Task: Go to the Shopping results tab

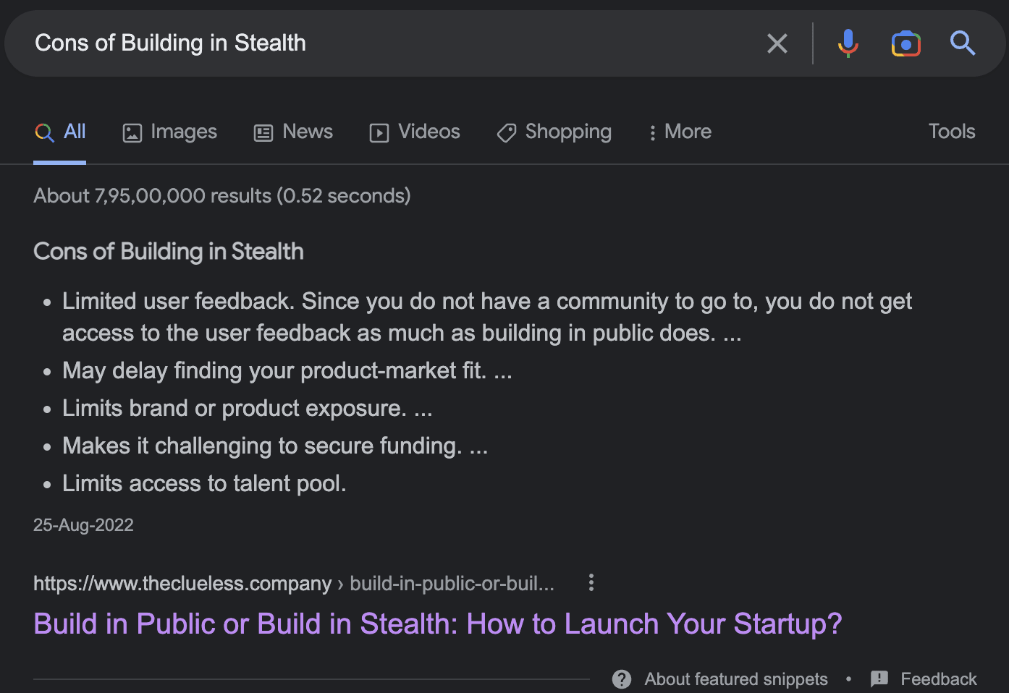Action: pyautogui.click(x=554, y=132)
